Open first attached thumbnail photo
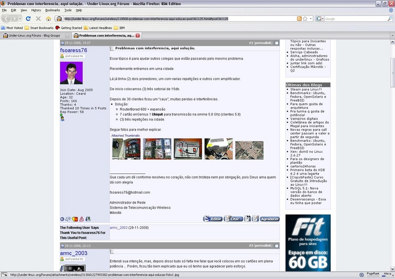Image resolution: width=395 pixels, height=279 pixels. 126,149
